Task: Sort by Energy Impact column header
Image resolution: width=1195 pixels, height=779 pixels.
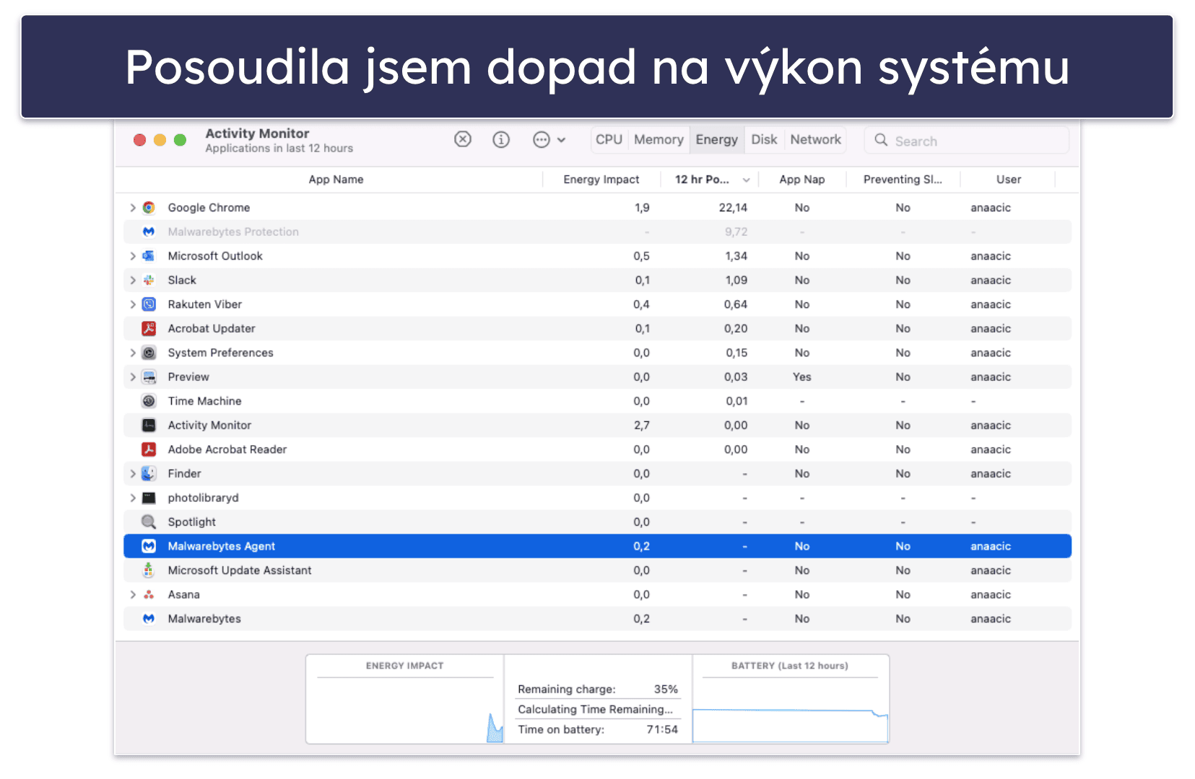Action: [601, 180]
